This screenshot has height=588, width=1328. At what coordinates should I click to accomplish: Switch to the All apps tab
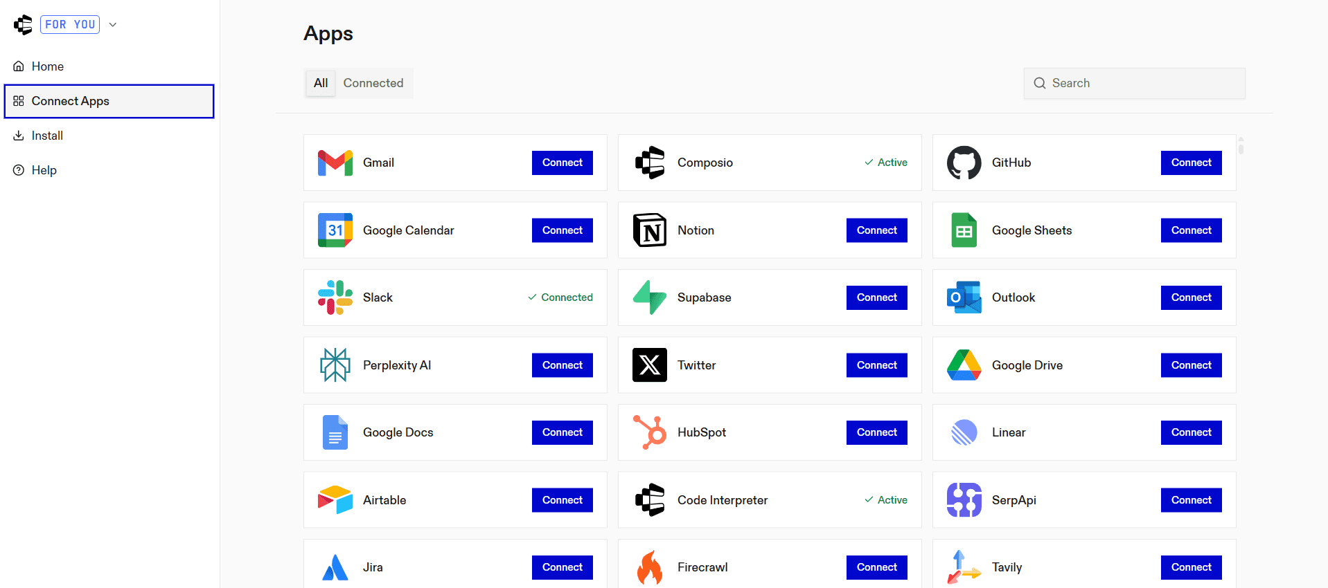[321, 83]
